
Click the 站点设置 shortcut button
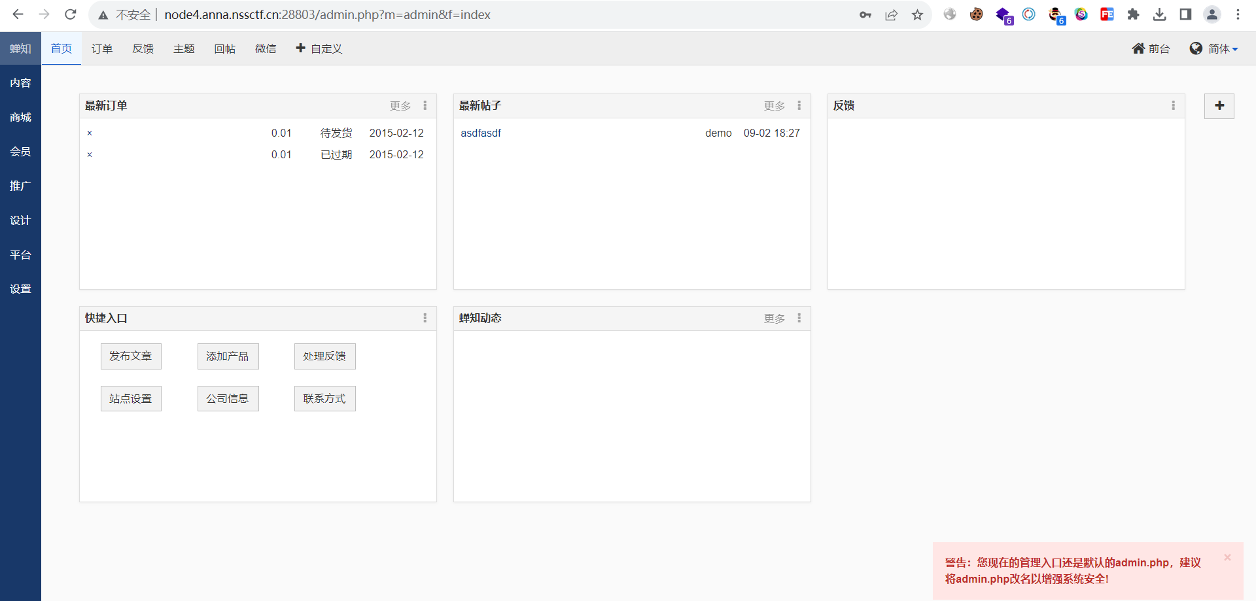click(x=131, y=398)
